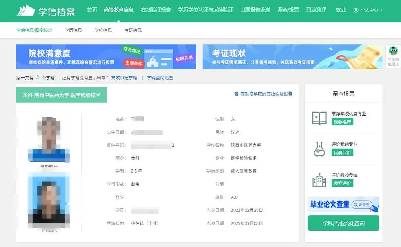
Task: Expand the 个人中心 dropdown
Action: (x=368, y=10)
